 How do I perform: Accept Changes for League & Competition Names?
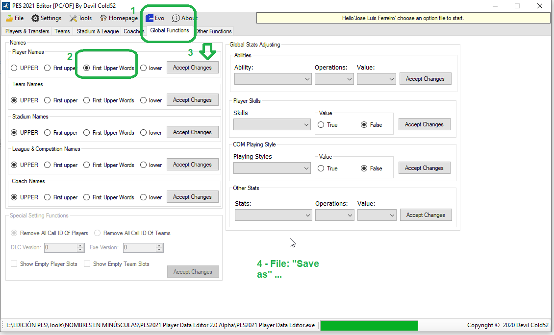pyautogui.click(x=193, y=165)
